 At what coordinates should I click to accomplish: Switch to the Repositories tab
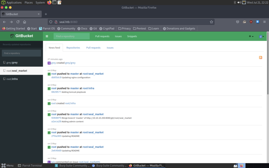(x=73, y=48)
